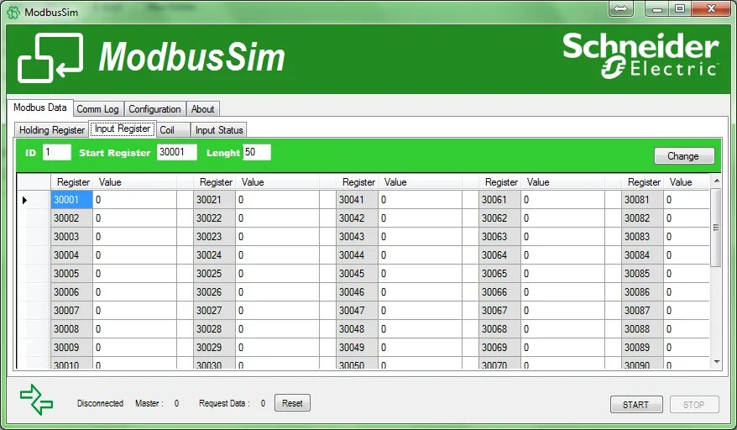Click the START button
The image size is (737, 430).
636,405
